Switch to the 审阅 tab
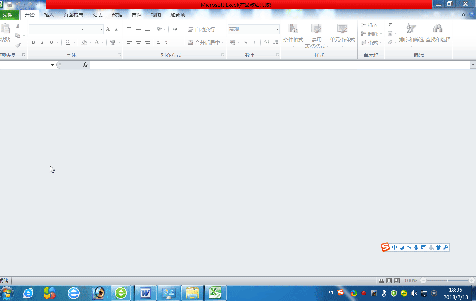Image resolution: width=476 pixels, height=301 pixels. [x=137, y=15]
